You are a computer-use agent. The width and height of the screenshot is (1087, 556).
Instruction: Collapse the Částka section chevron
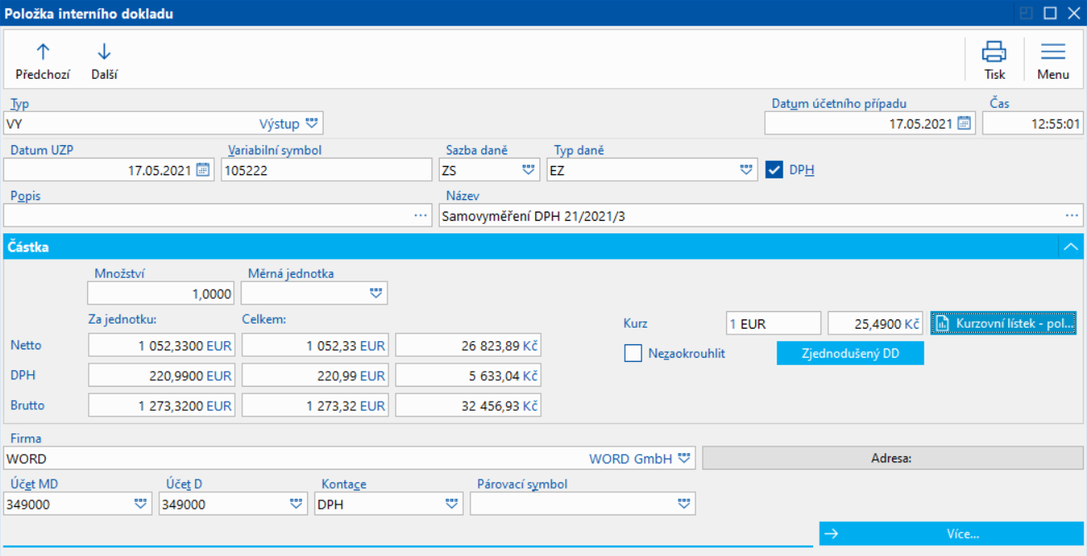(x=1070, y=247)
